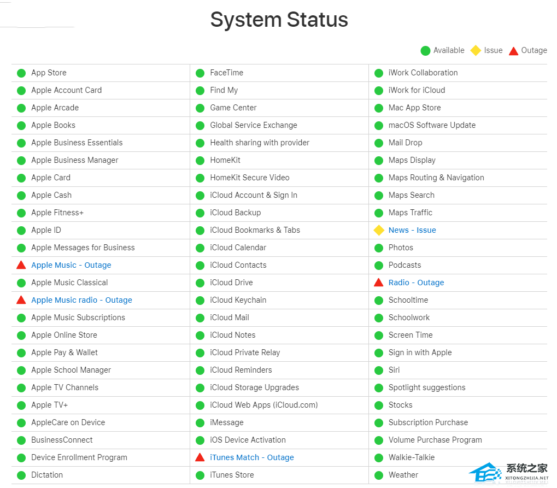Open the Apple Music - Outage link
This screenshot has height=488, width=557.
pyautogui.click(x=71, y=265)
